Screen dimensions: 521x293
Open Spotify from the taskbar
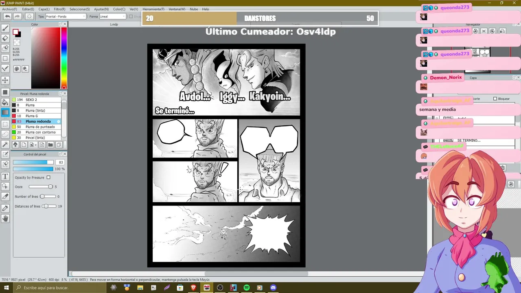pos(246,288)
